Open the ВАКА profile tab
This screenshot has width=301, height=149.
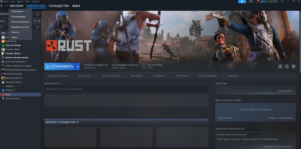click(x=76, y=6)
